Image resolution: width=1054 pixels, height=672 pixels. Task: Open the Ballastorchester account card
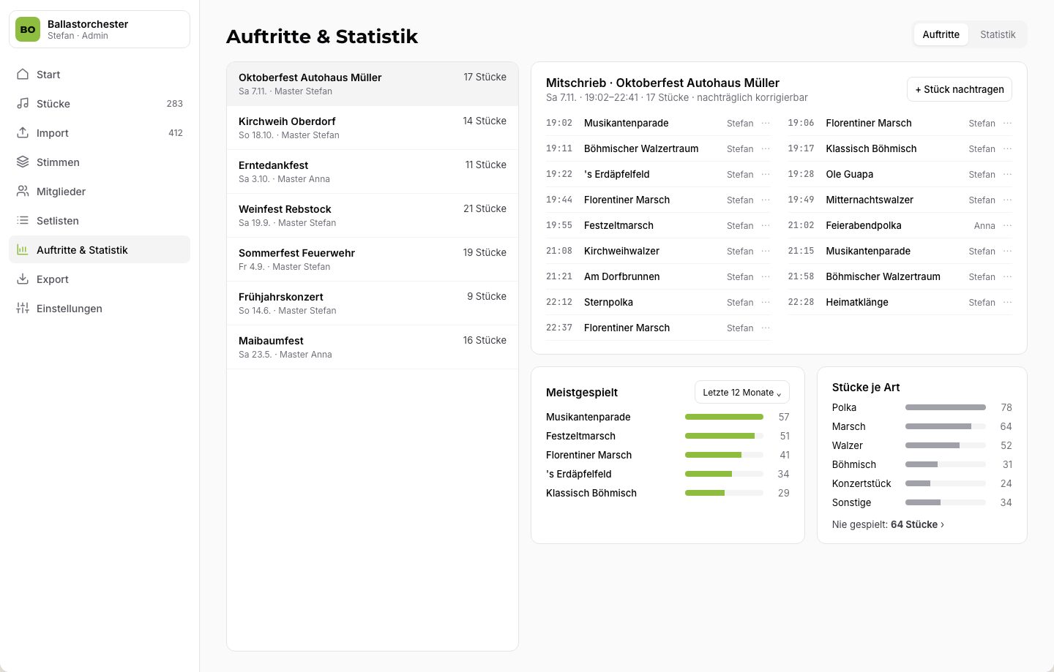pyautogui.click(x=100, y=29)
